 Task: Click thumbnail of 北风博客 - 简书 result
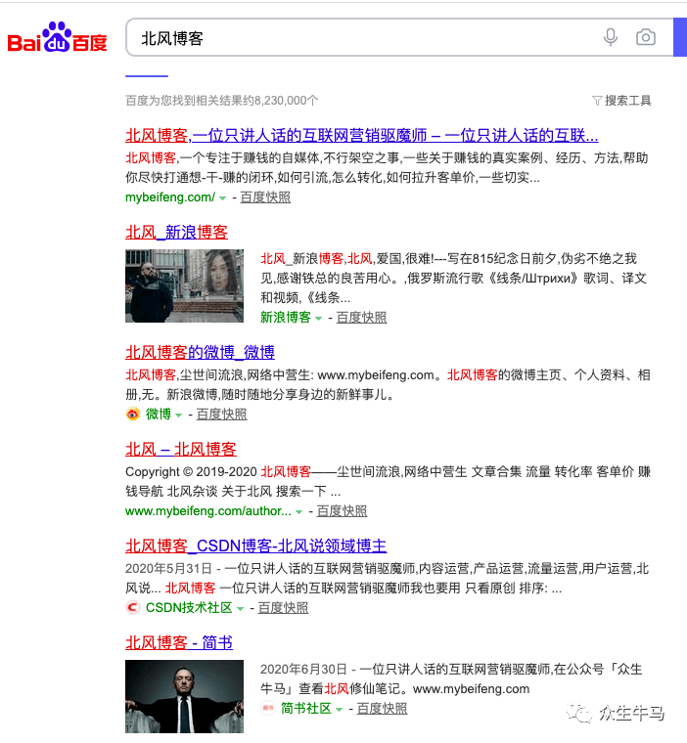(185, 696)
